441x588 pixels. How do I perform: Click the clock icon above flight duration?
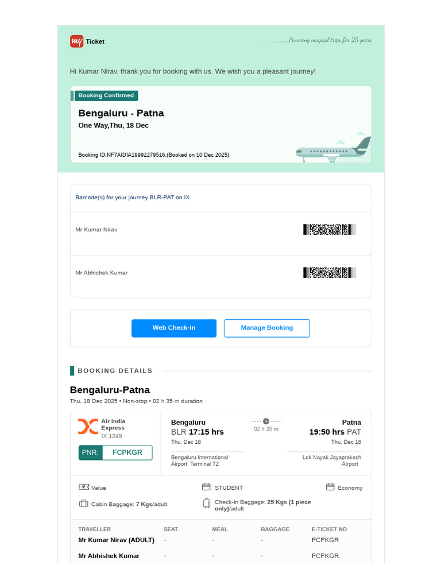click(x=266, y=421)
